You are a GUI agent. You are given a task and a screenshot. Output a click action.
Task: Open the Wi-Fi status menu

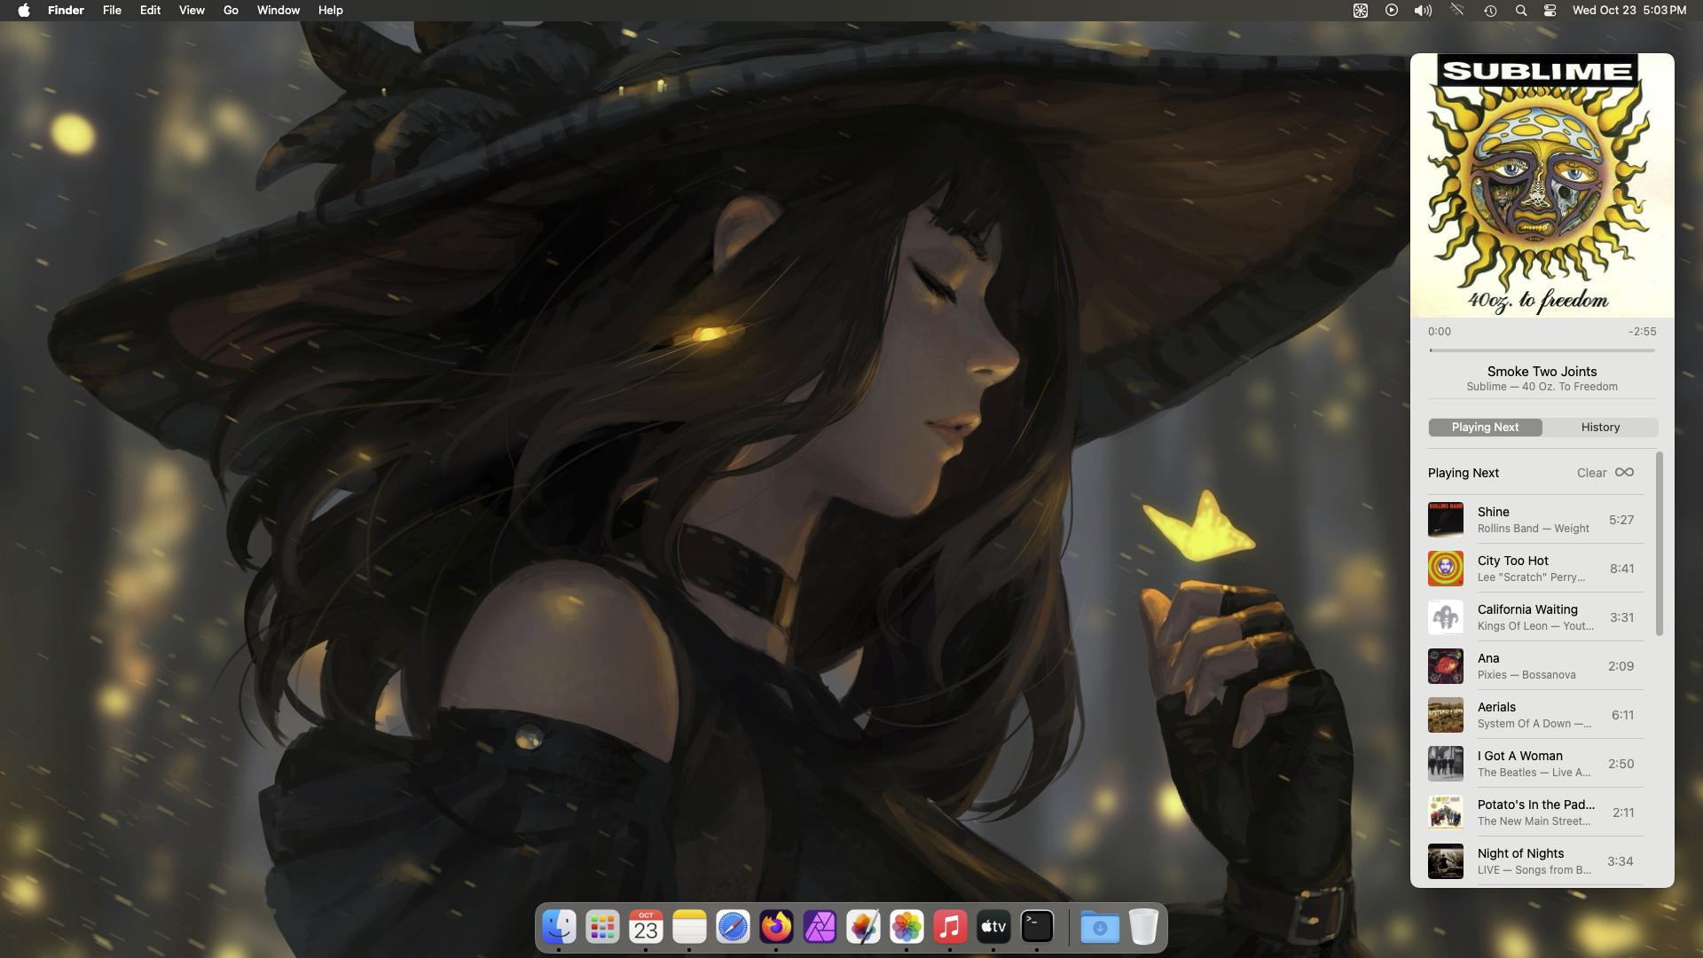pos(1456,11)
